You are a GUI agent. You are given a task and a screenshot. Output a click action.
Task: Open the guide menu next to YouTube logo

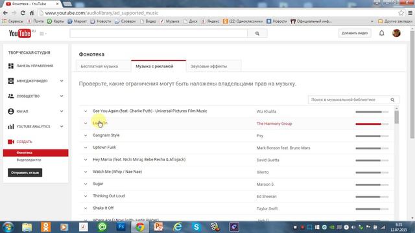[43, 34]
